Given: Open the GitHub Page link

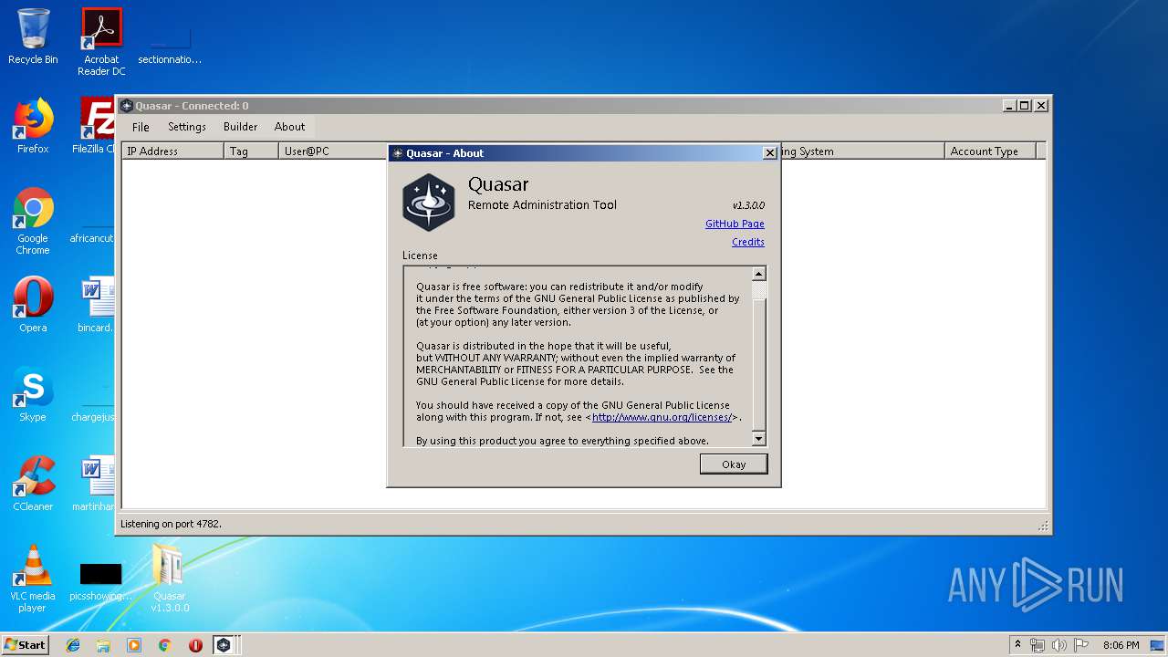Looking at the screenshot, I should 735,224.
